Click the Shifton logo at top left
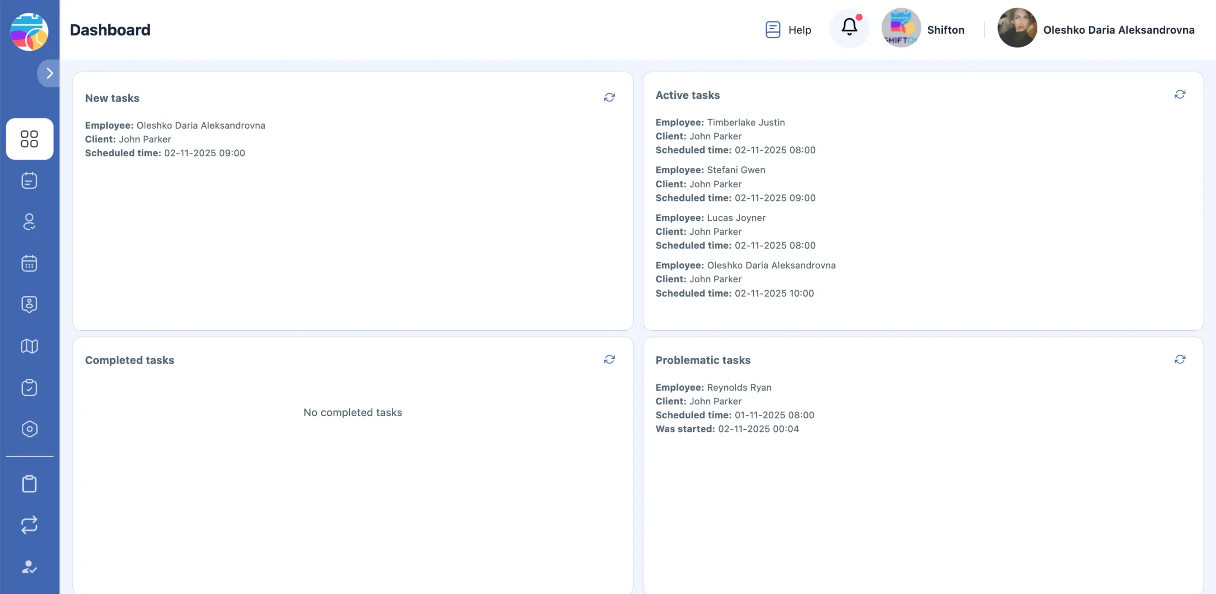The height and width of the screenshot is (594, 1216). click(29, 31)
